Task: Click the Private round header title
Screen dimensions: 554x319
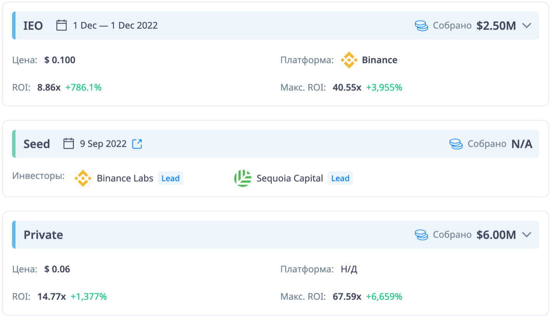Action: point(43,235)
